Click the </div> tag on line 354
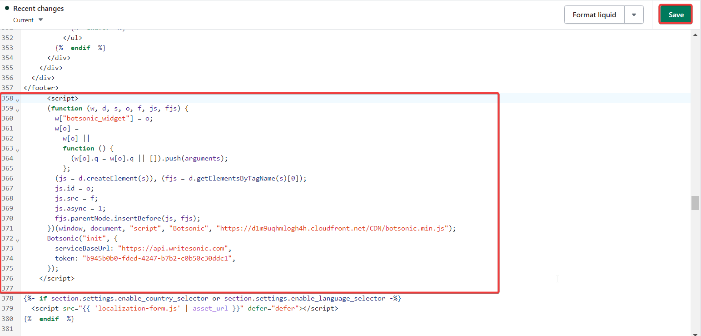The height and width of the screenshot is (336, 701). point(59,58)
